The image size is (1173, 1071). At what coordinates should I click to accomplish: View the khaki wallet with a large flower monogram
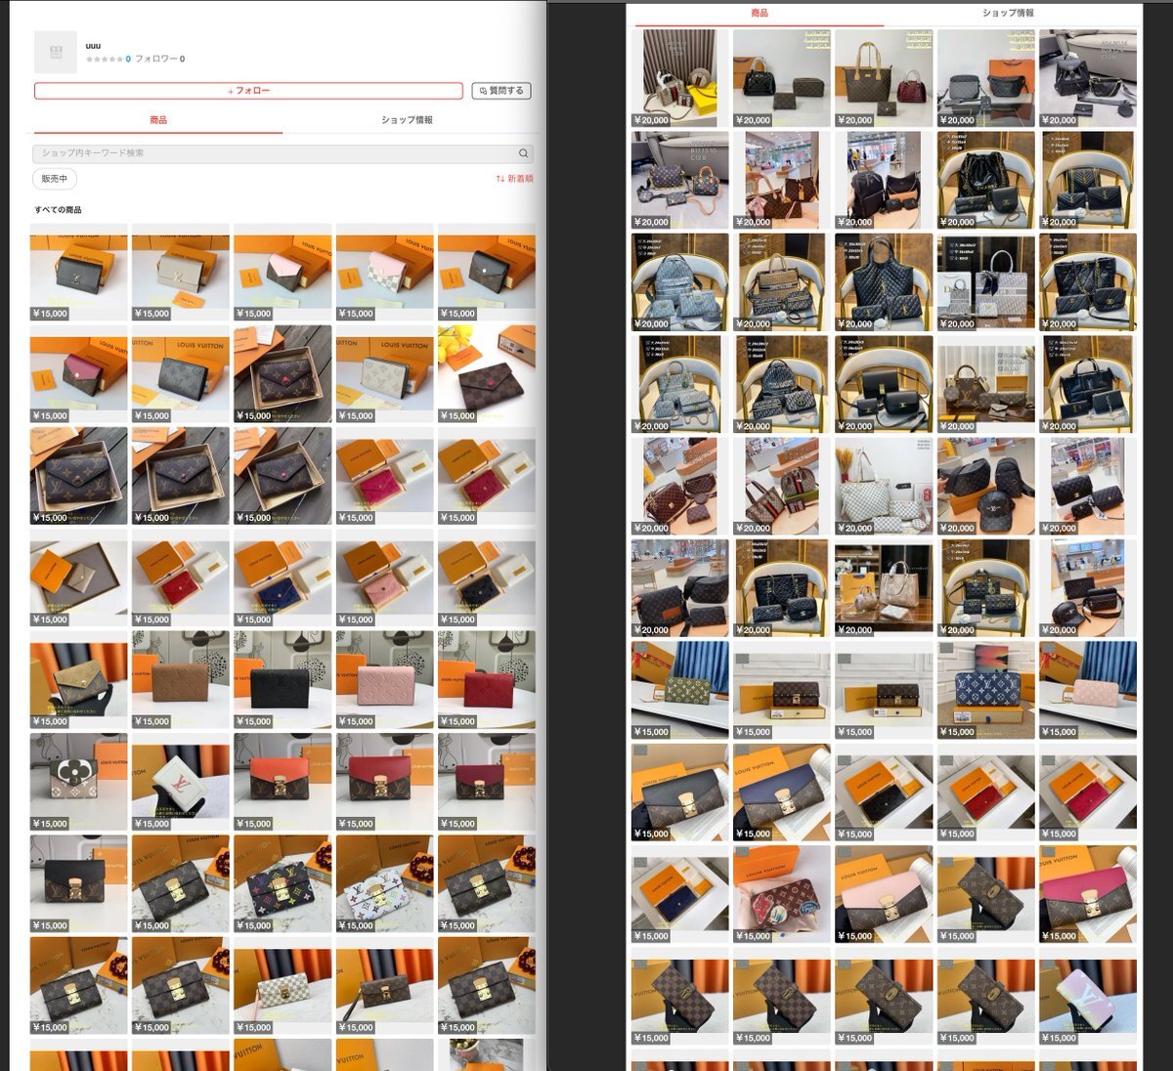(x=79, y=782)
